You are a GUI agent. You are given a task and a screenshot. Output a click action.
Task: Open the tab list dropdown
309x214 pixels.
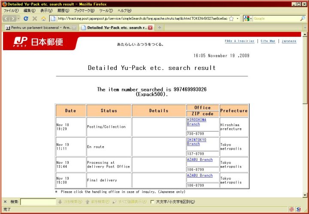[x=305, y=27]
